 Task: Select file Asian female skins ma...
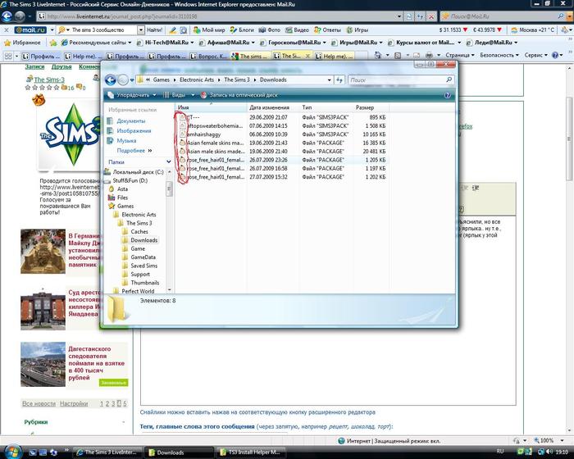click(215, 143)
